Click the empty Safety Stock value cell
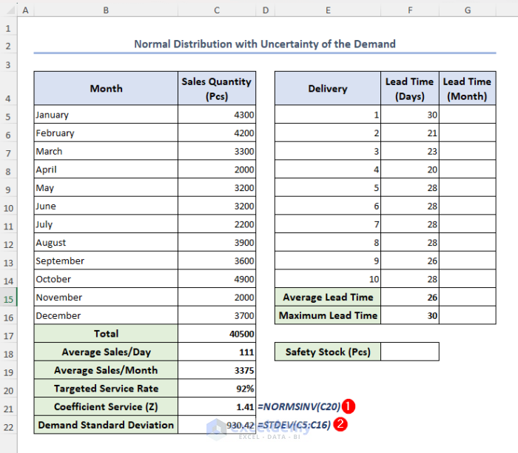The height and width of the screenshot is (453, 518). click(410, 352)
